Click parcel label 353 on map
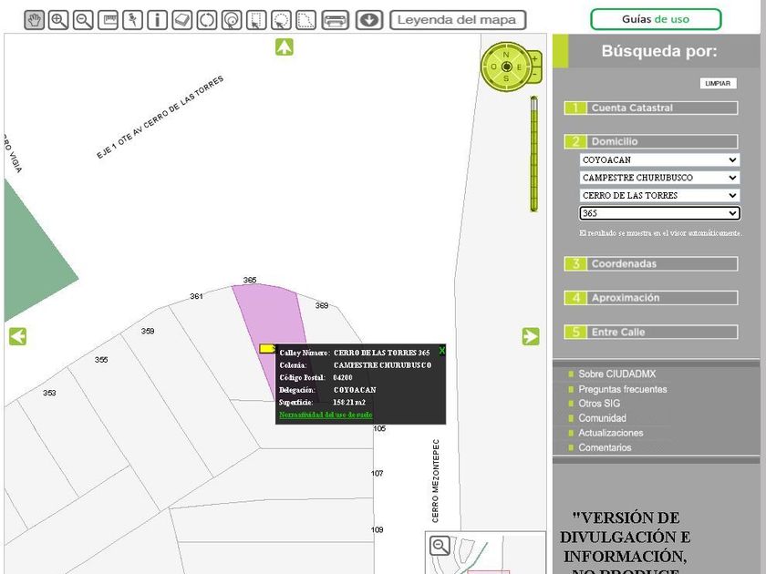 pyautogui.click(x=49, y=393)
